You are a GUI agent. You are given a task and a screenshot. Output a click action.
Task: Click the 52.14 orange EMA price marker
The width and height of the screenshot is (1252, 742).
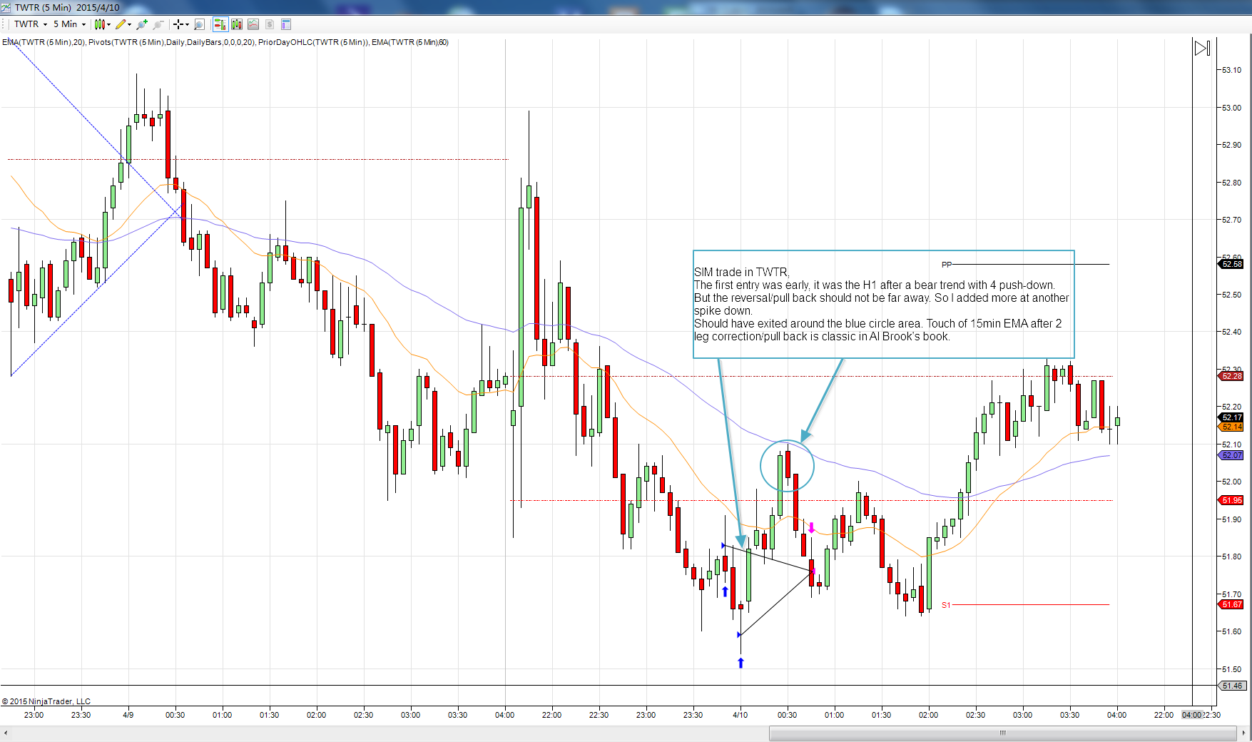point(1231,427)
